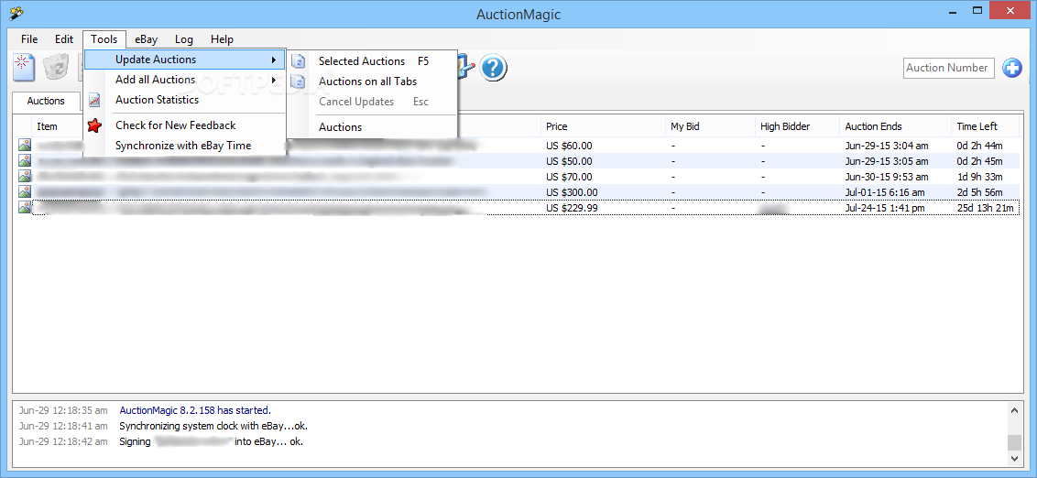Click Jun-30-15 9:53 am end date
The width and height of the screenshot is (1037, 478).
coord(887,177)
